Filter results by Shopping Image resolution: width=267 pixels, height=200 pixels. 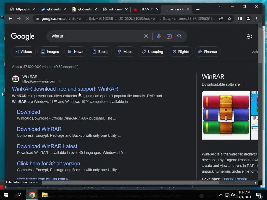click(x=152, y=52)
